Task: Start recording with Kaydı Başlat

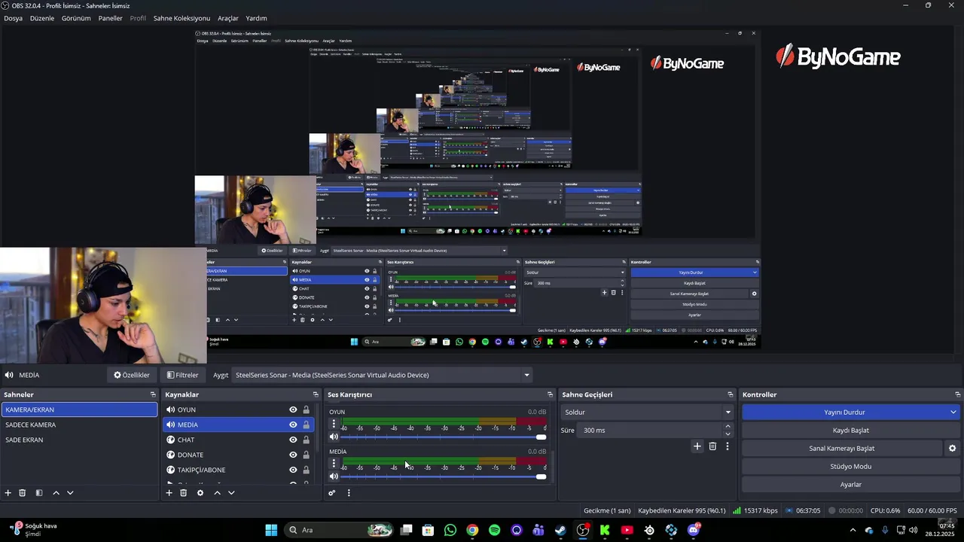Action: tap(851, 431)
